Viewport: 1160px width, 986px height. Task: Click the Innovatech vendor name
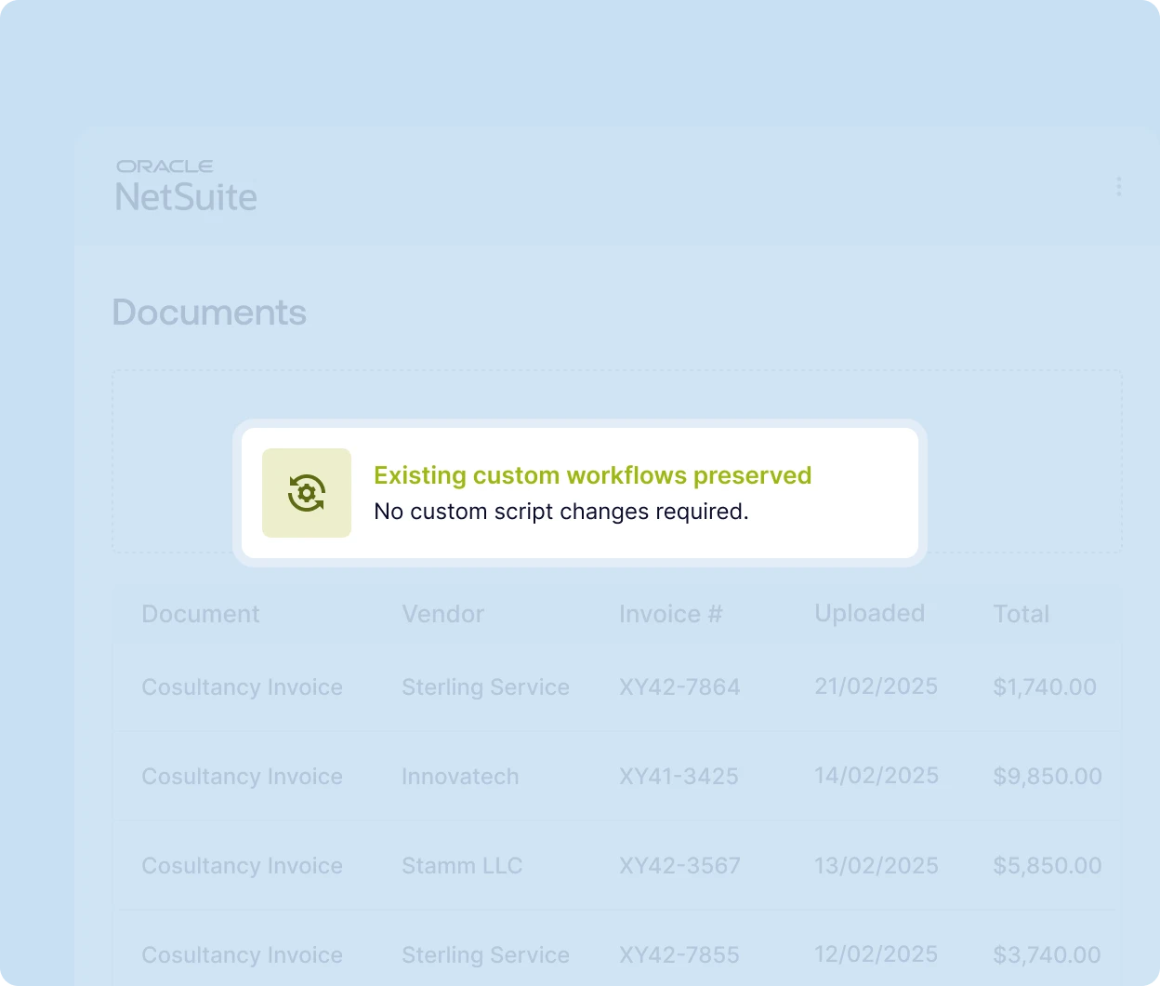click(x=460, y=777)
